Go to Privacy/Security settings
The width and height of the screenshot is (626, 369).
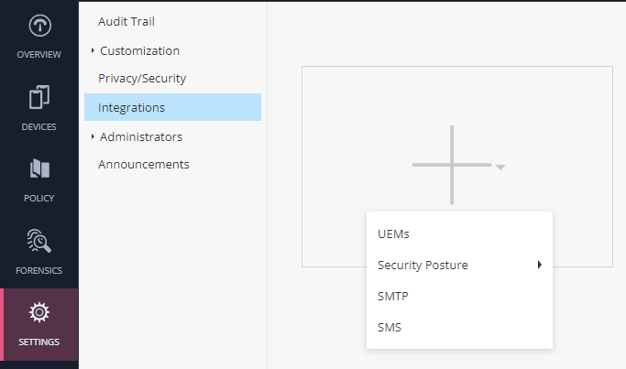coord(142,79)
